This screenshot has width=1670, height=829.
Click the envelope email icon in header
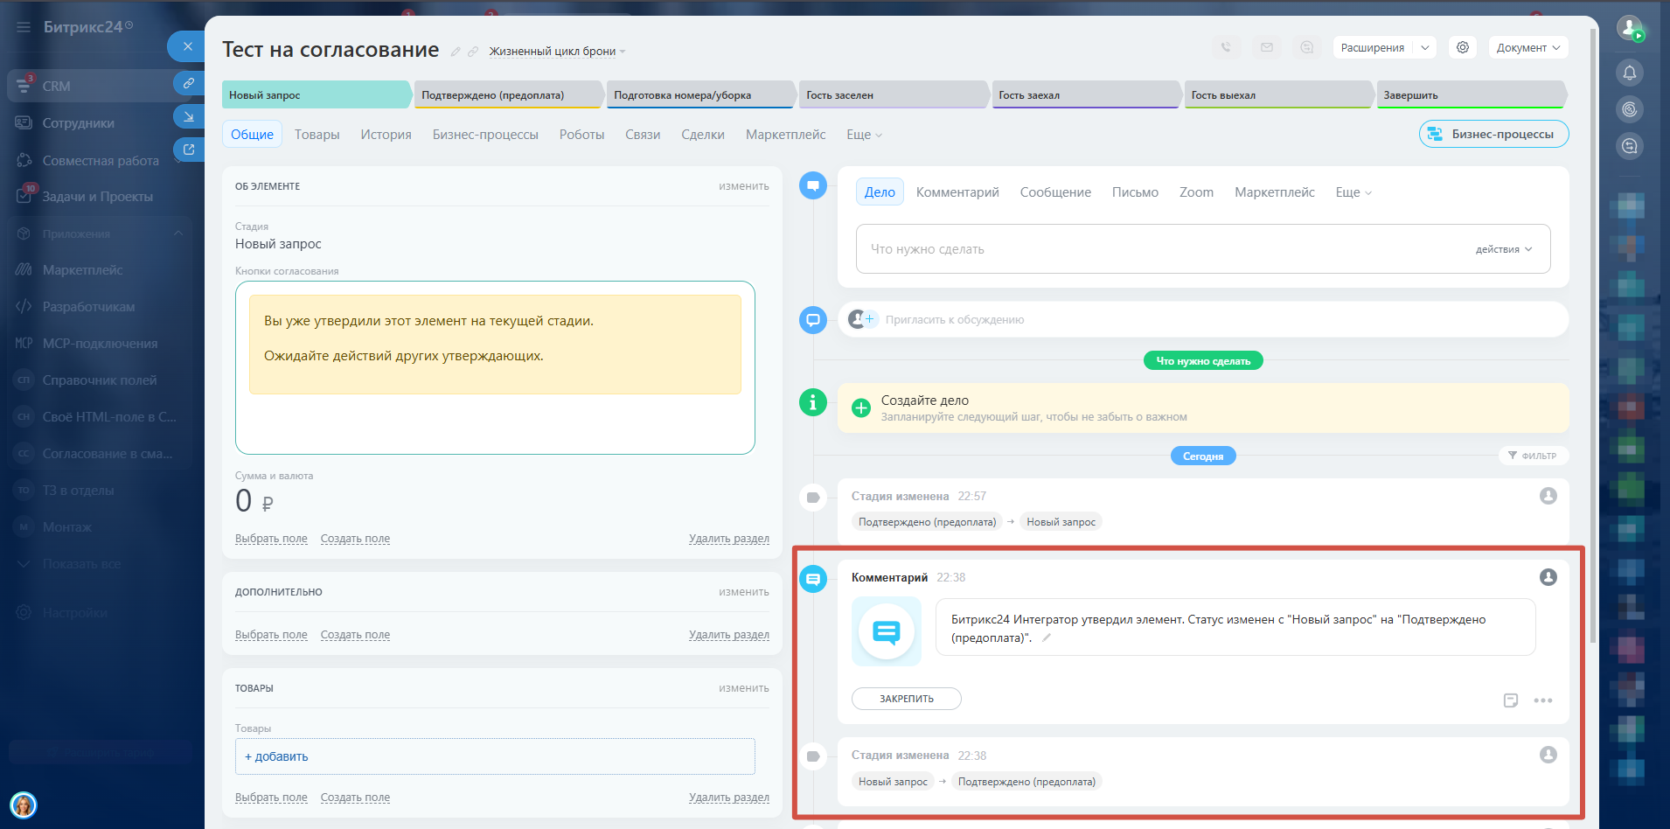(x=1266, y=47)
